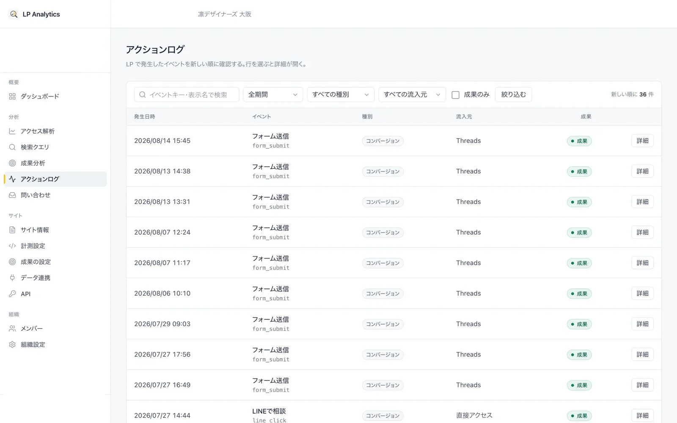Open メンバー menu item
677x423 pixels.
click(x=55, y=328)
